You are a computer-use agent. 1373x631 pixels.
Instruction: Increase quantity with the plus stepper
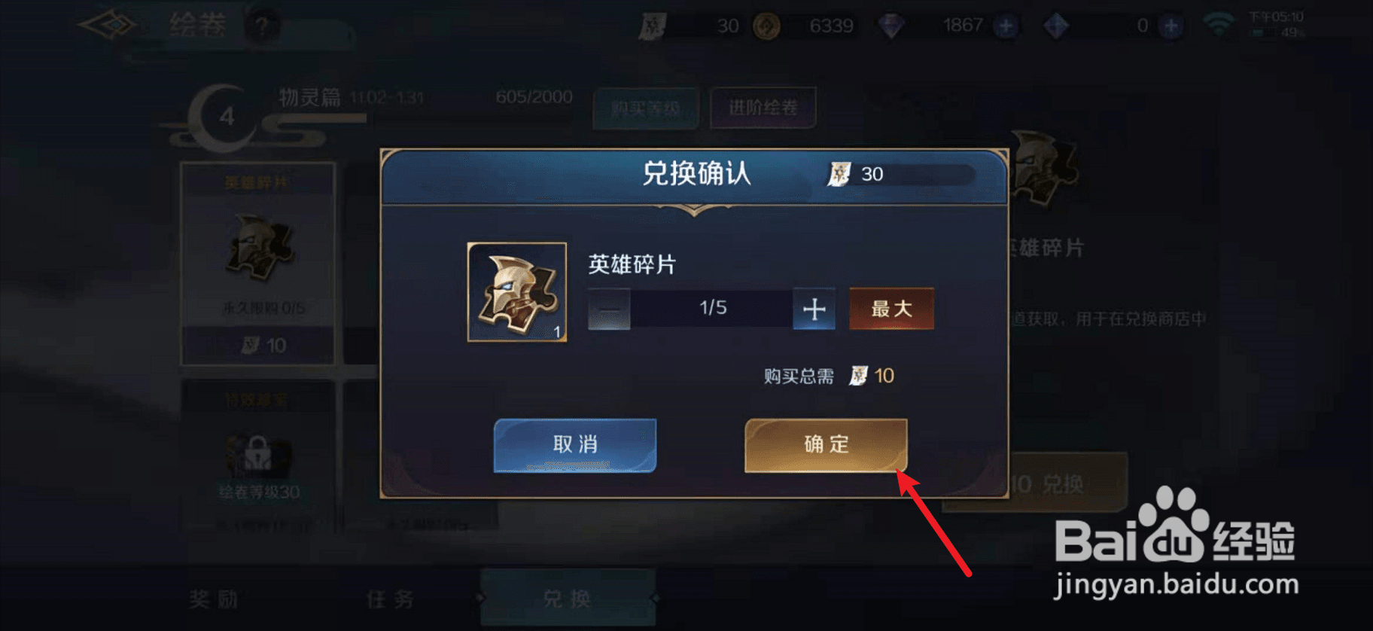click(814, 309)
